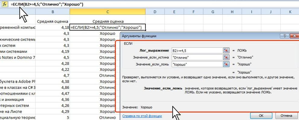Select the cell with value 4,5
Image resolution: width=299 pixels, height=120 pixels.
(x=52, y=57)
